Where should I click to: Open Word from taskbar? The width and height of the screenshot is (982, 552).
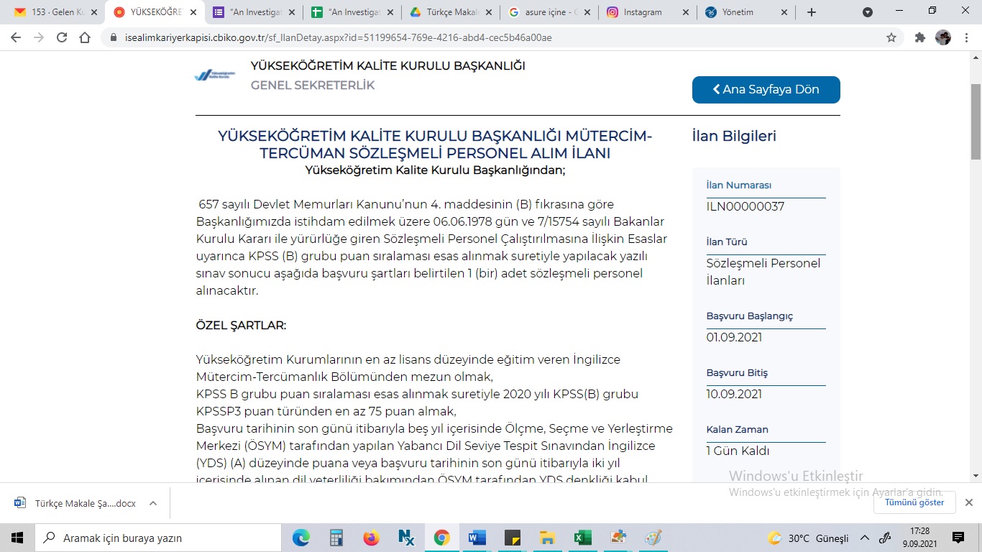pos(477,538)
